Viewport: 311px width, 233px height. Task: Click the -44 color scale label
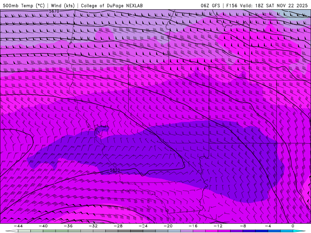[18, 226]
